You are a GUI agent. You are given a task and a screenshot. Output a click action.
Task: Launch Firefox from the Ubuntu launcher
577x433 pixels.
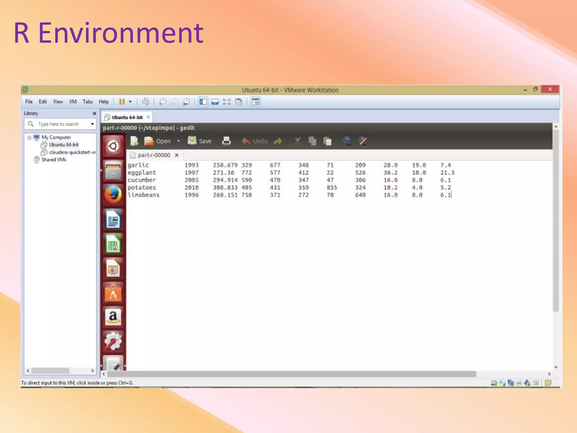(113, 195)
